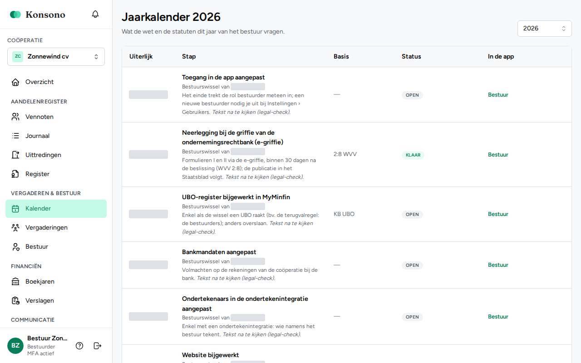Open the 2026 year dropdown

tap(544, 28)
